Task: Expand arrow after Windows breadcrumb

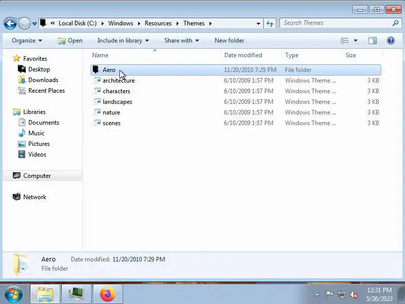Action: pyautogui.click(x=139, y=23)
